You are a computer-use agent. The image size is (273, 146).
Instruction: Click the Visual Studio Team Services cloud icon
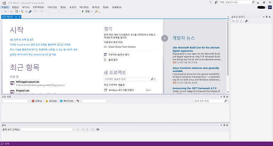pos(105,47)
